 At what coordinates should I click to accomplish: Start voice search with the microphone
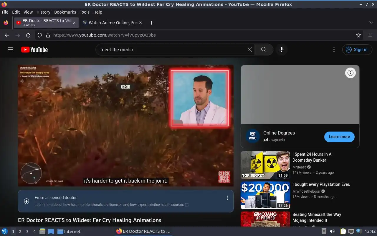(x=282, y=50)
